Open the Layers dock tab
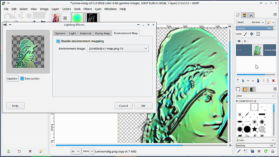 pos(238,15)
